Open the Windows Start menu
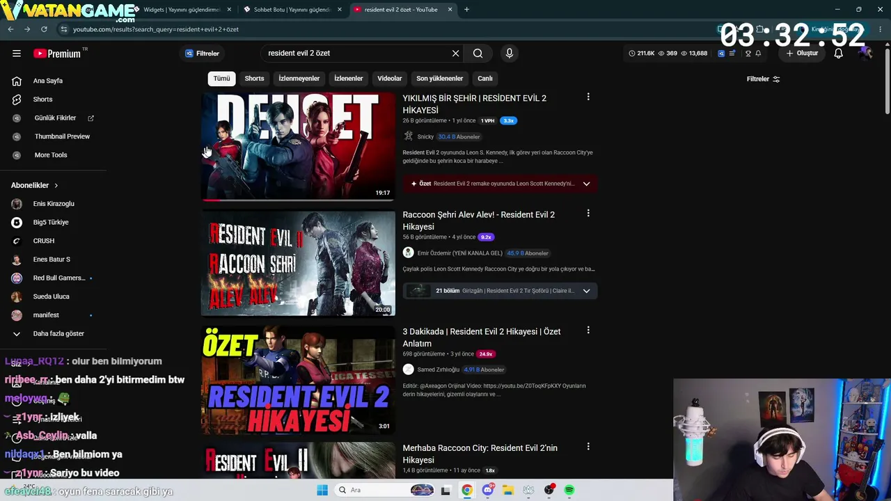Viewport: 891px width, 501px height. click(x=322, y=490)
